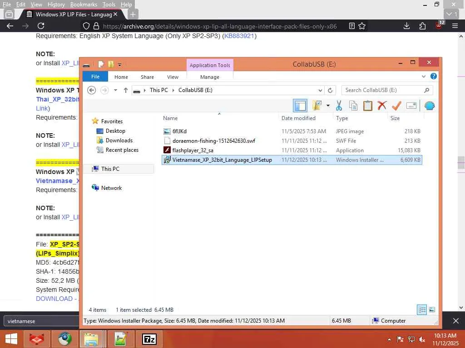
Task: Open Firefox extensions puzzle icon
Action: [422, 26]
